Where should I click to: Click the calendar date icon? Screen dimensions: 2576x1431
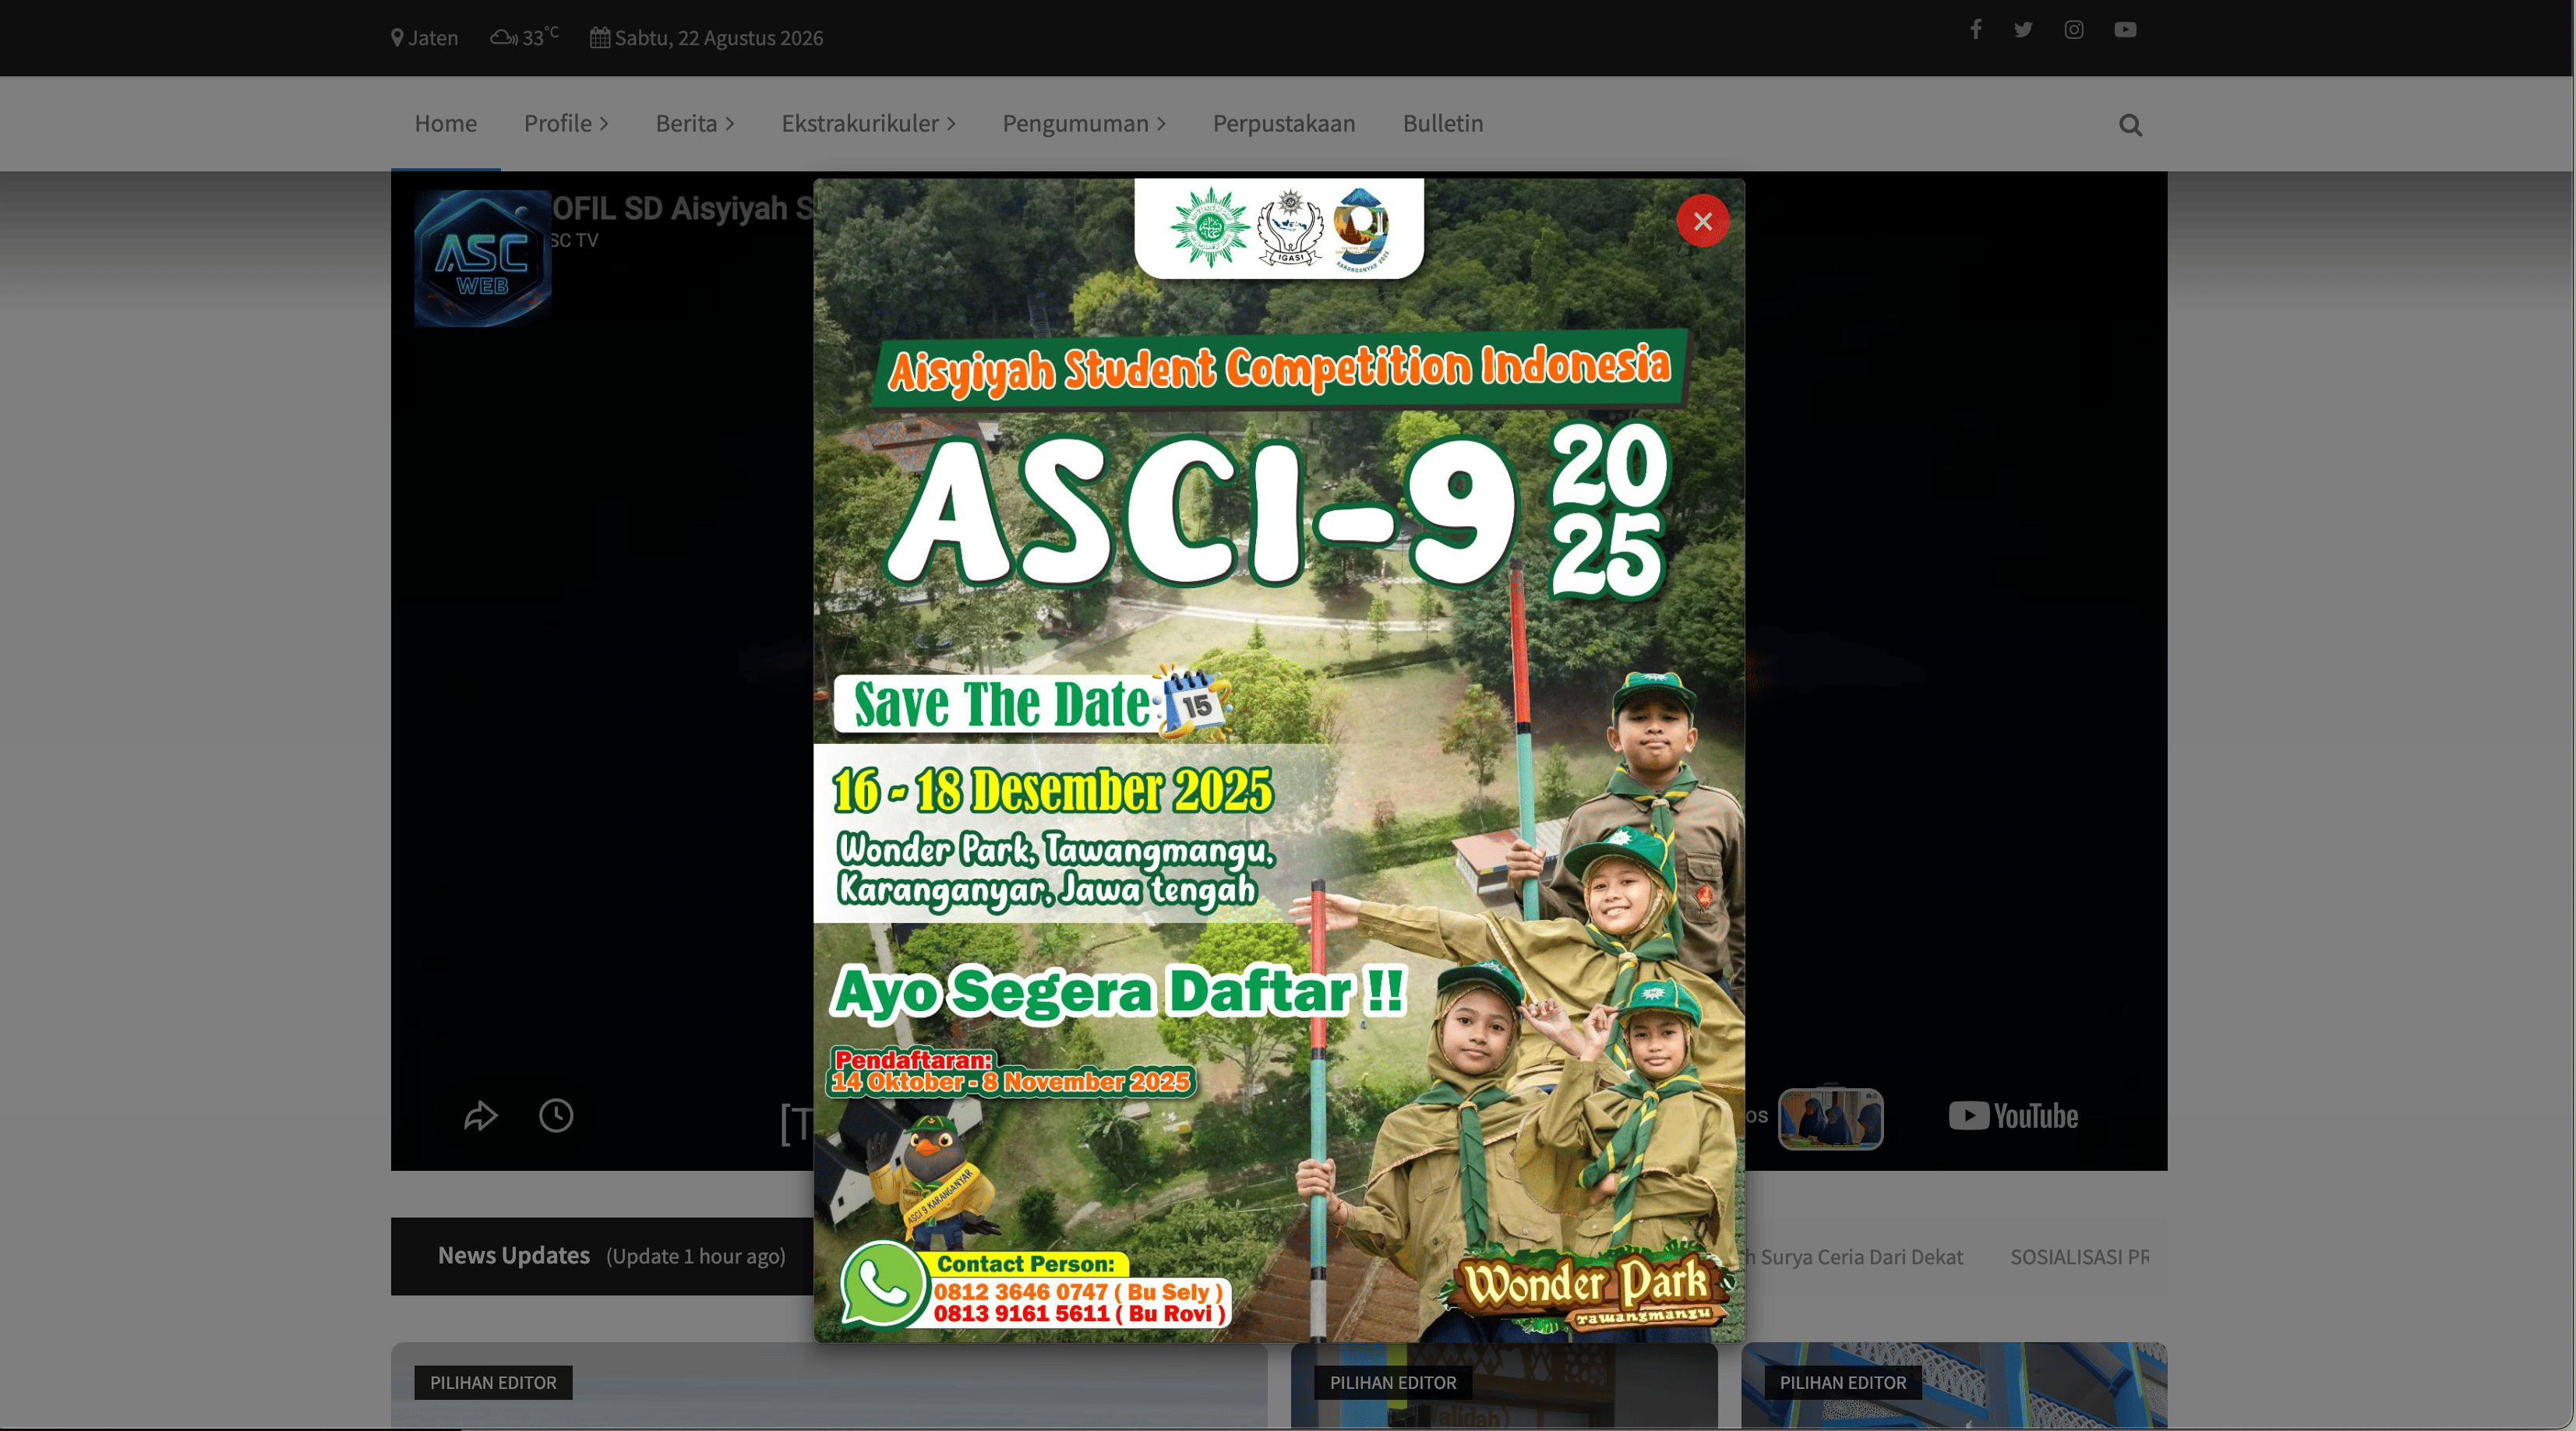point(600,38)
